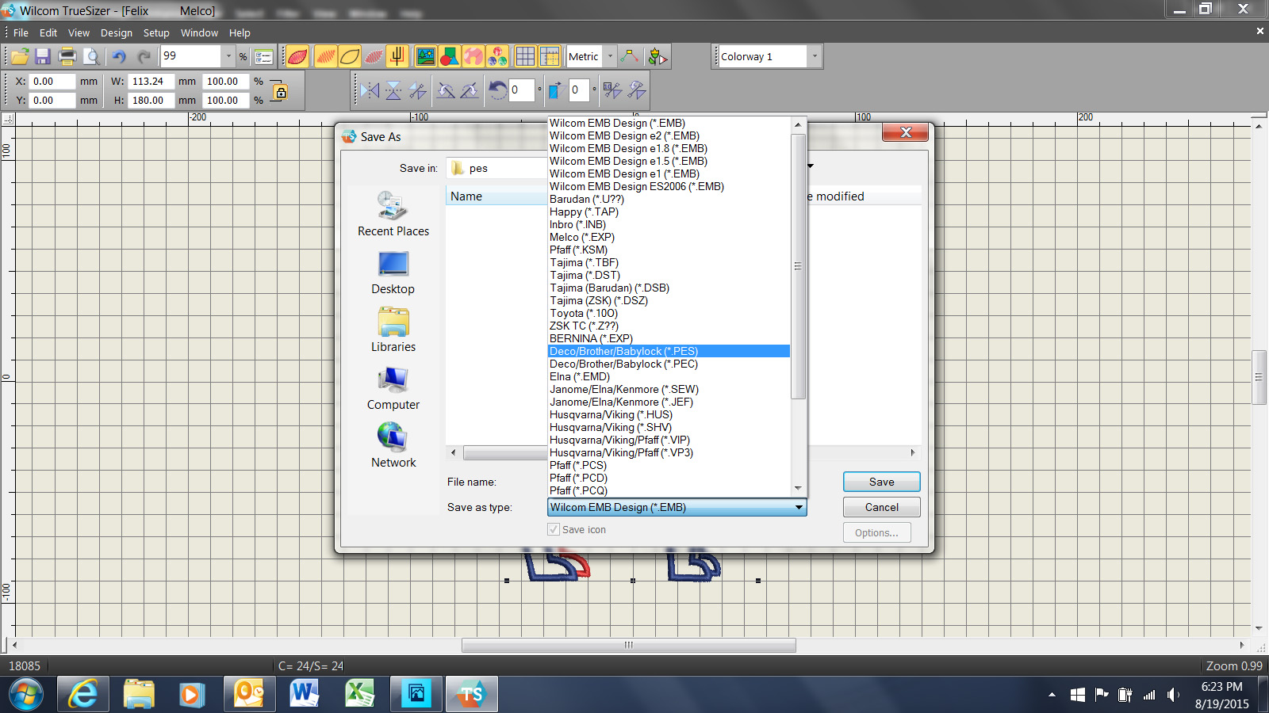
Task: Open the Edit menu
Action: coord(48,32)
